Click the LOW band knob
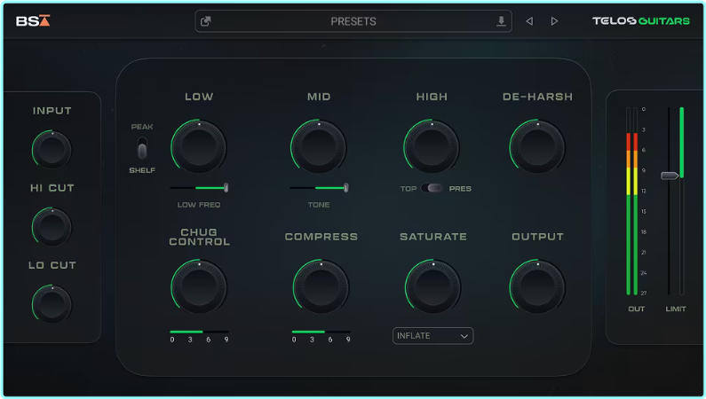 tap(199, 147)
